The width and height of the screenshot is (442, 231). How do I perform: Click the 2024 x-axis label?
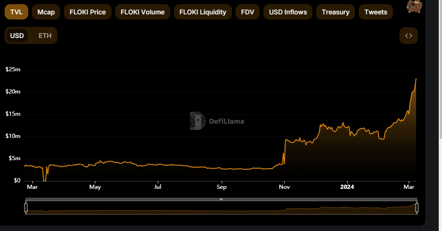click(x=347, y=187)
